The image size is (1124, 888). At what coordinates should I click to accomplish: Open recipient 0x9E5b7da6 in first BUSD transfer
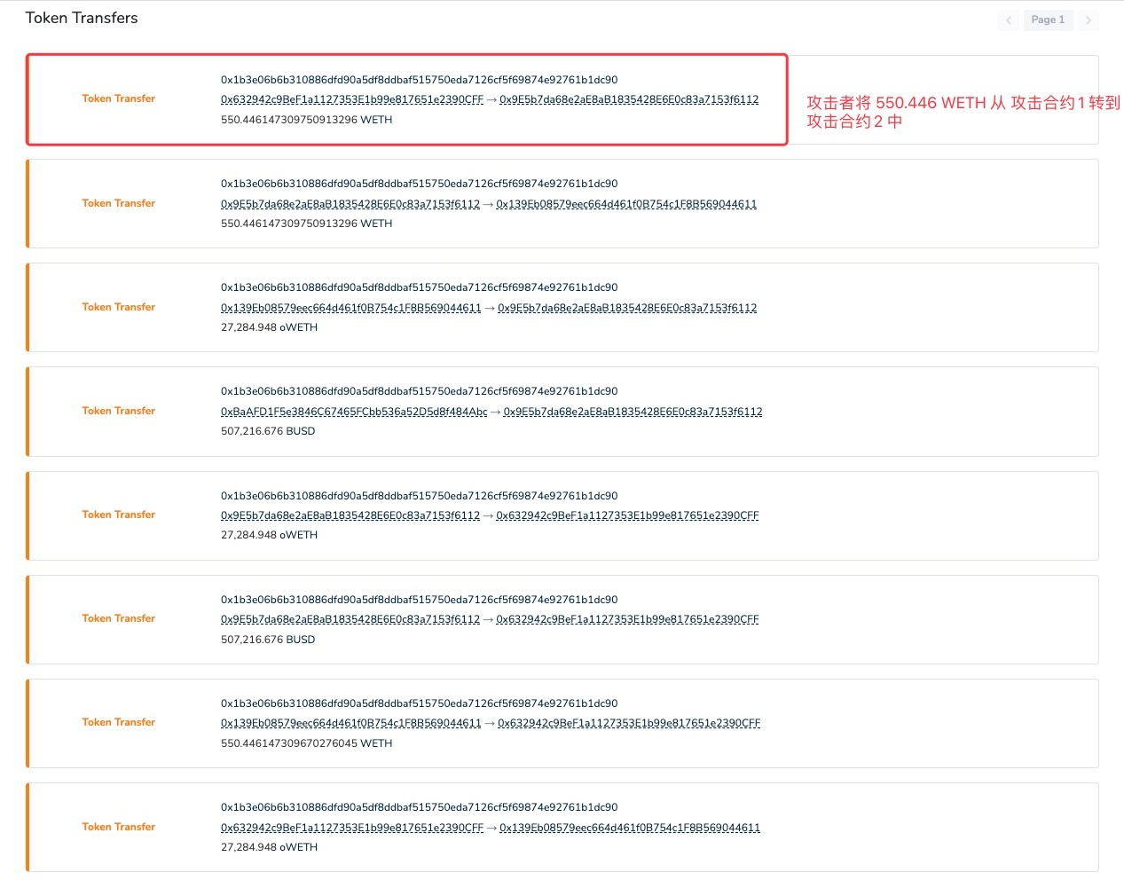click(633, 412)
